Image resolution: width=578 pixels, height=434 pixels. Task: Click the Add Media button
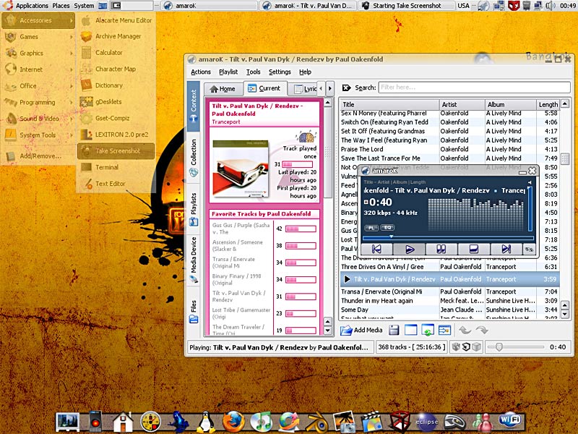point(361,330)
